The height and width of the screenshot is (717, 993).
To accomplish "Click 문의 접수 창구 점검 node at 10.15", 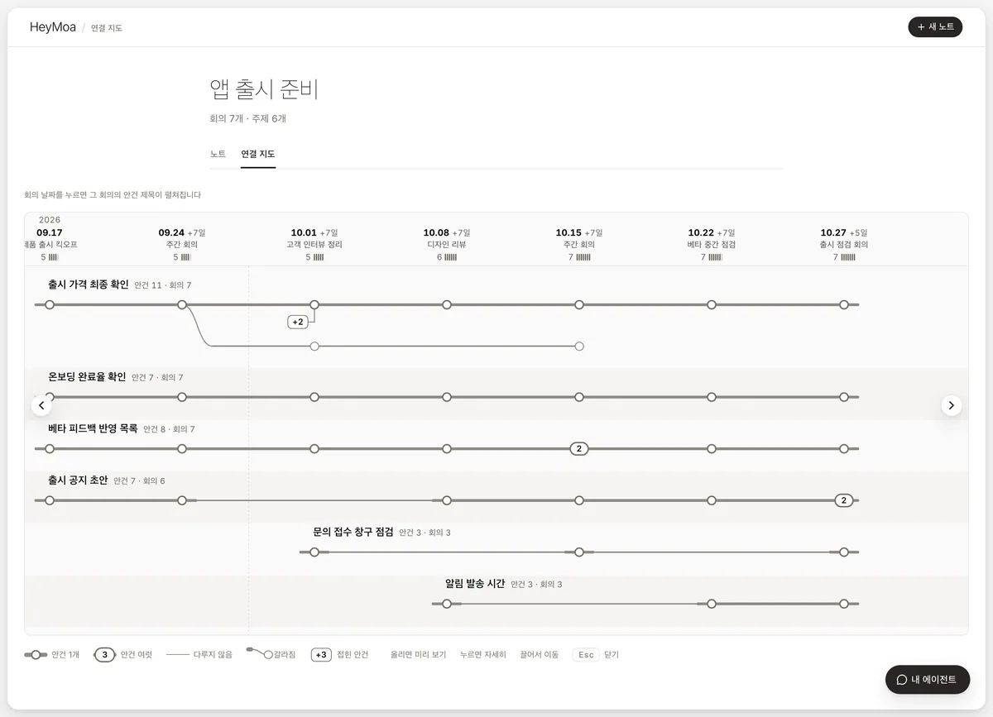I will tap(579, 552).
